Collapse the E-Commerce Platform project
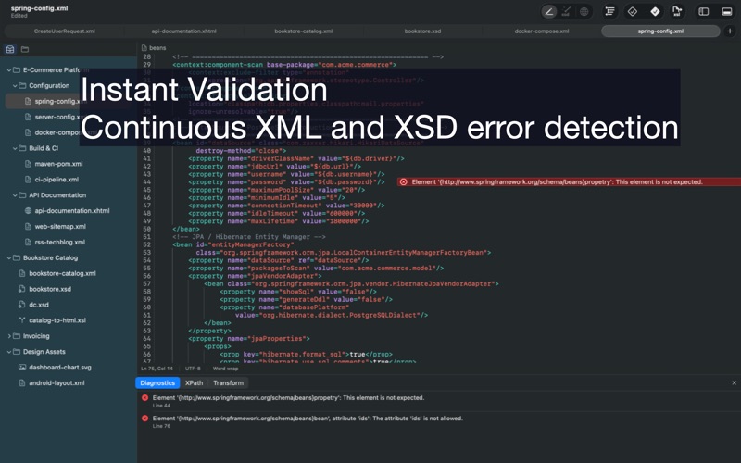741x463 pixels. click(x=9, y=70)
